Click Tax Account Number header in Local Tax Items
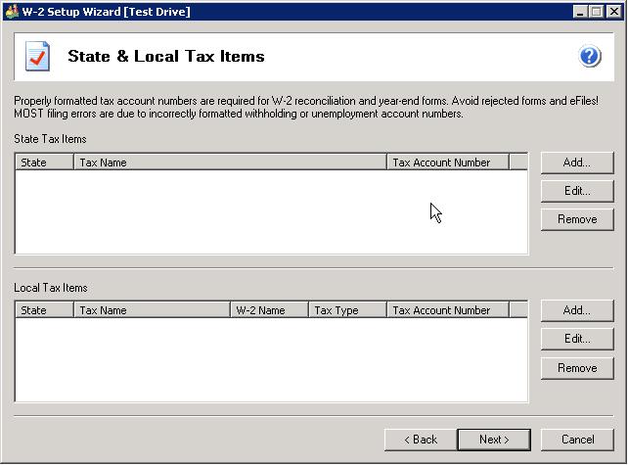628x465 pixels. coord(447,310)
